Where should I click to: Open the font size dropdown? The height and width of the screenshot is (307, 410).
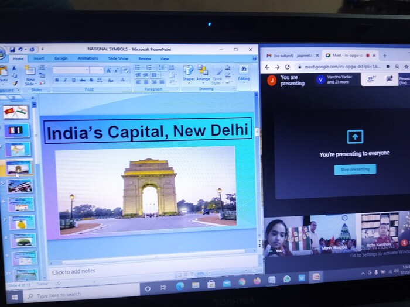pyautogui.click(x=101, y=70)
